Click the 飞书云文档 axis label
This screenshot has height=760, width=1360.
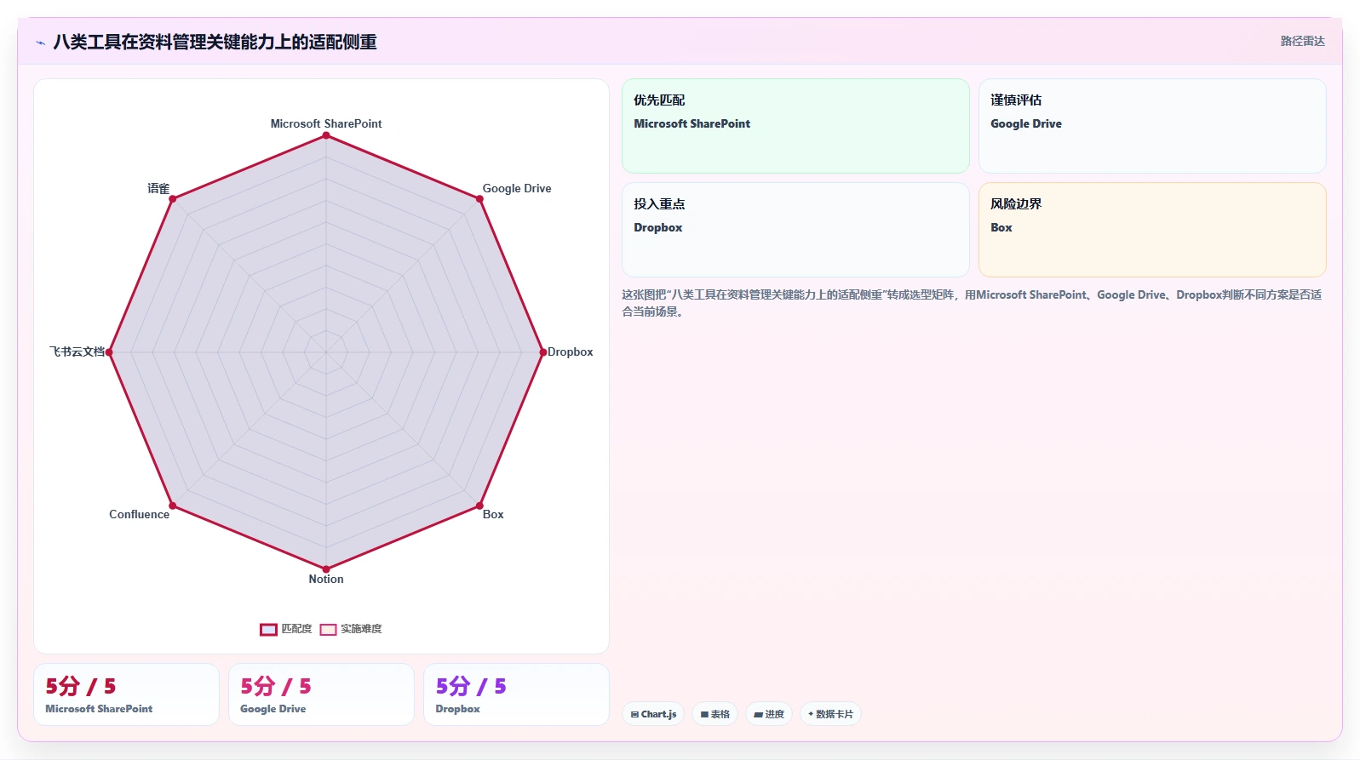(77, 351)
